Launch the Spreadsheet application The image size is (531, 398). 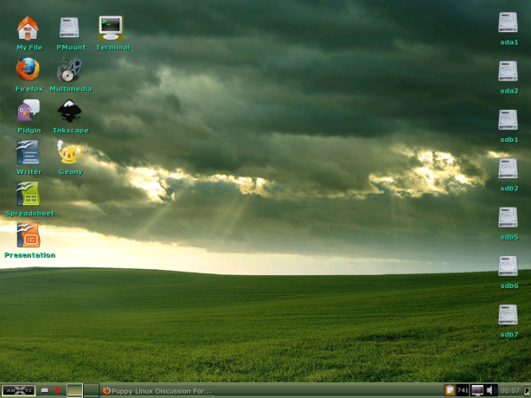pyautogui.click(x=29, y=194)
